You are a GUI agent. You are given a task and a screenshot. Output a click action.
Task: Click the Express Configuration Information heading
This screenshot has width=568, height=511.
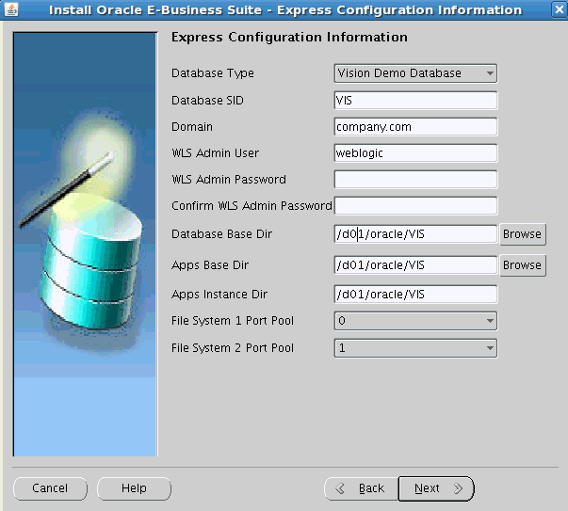tap(289, 38)
